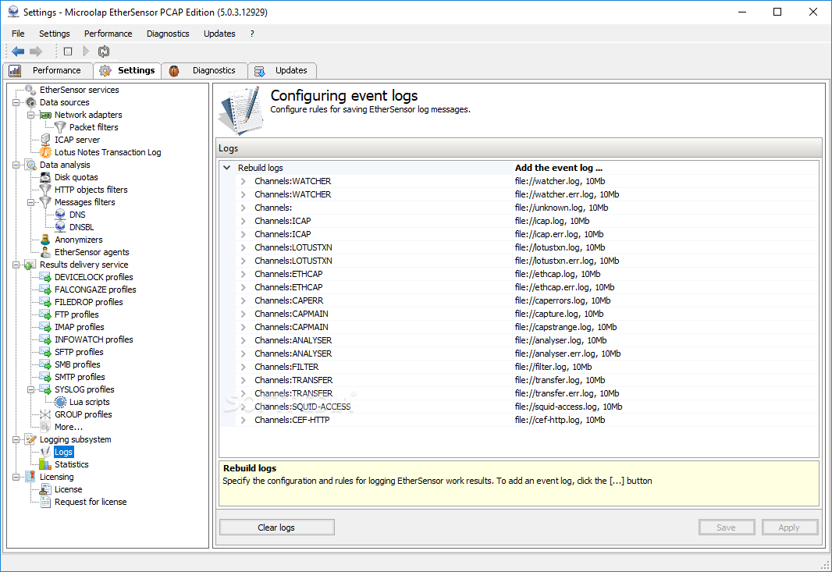Click the FTP profiles envelope icon

pos(45,314)
